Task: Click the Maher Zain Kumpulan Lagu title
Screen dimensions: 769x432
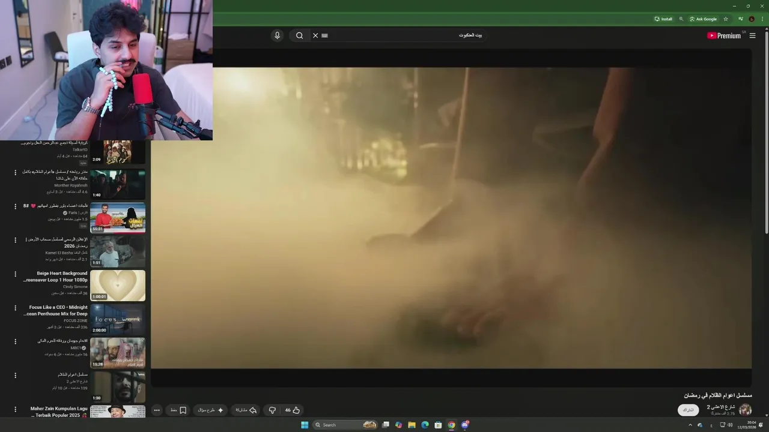Action: pyautogui.click(x=59, y=409)
